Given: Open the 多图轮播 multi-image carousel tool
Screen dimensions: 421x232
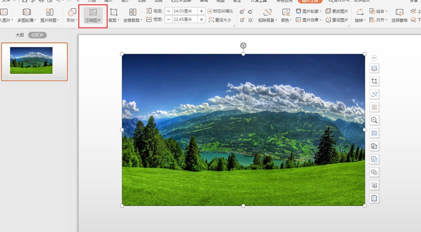Looking at the screenshot, I should pyautogui.click(x=27, y=15).
